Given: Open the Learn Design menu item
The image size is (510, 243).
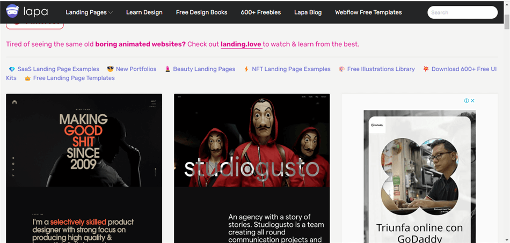Looking at the screenshot, I should point(144,12).
